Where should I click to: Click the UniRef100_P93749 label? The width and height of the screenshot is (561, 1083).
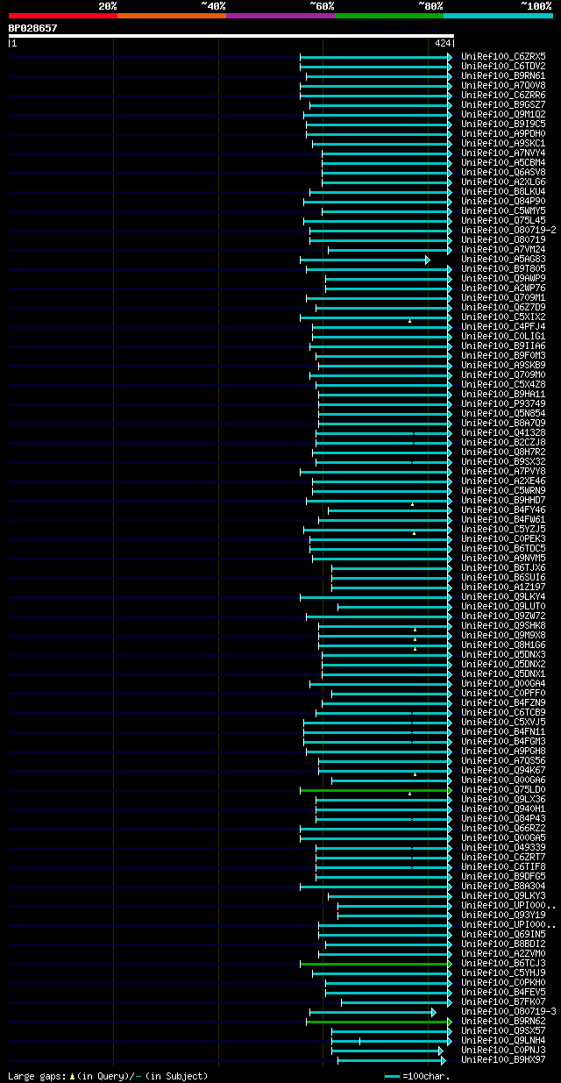[x=503, y=403]
